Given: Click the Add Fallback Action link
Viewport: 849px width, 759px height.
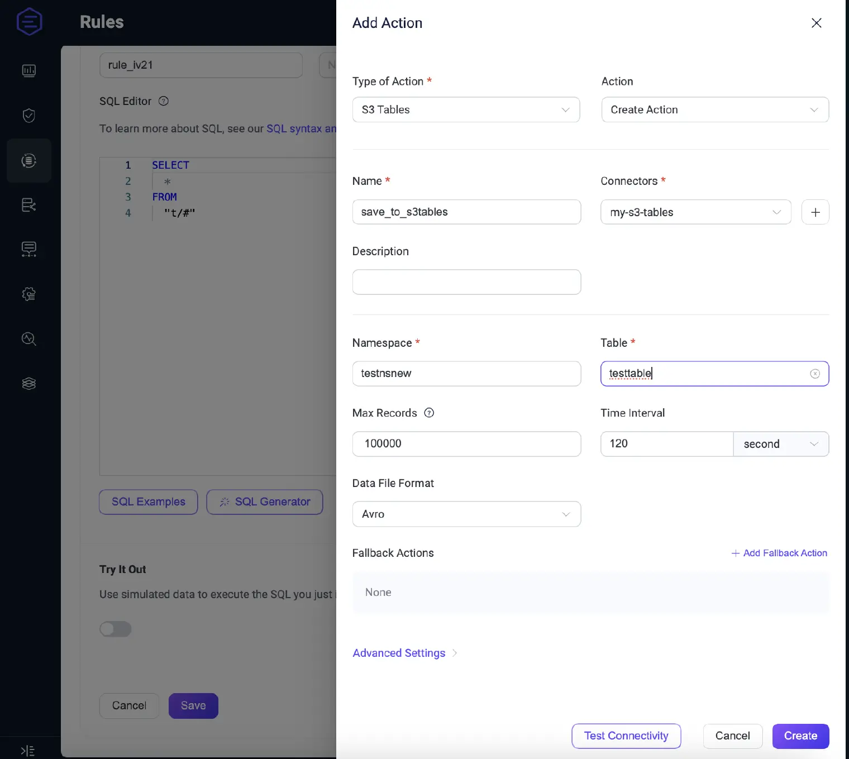Looking at the screenshot, I should point(779,553).
